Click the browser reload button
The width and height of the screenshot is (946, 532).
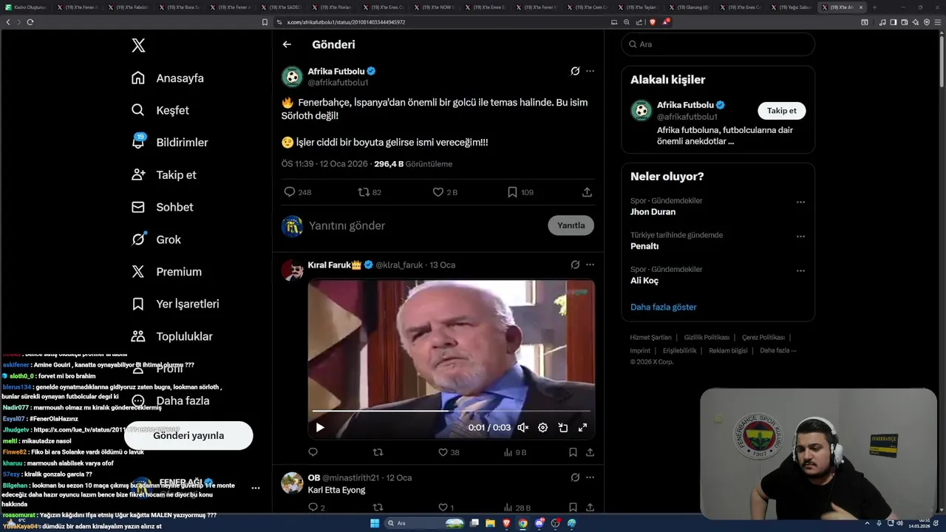[x=30, y=22]
